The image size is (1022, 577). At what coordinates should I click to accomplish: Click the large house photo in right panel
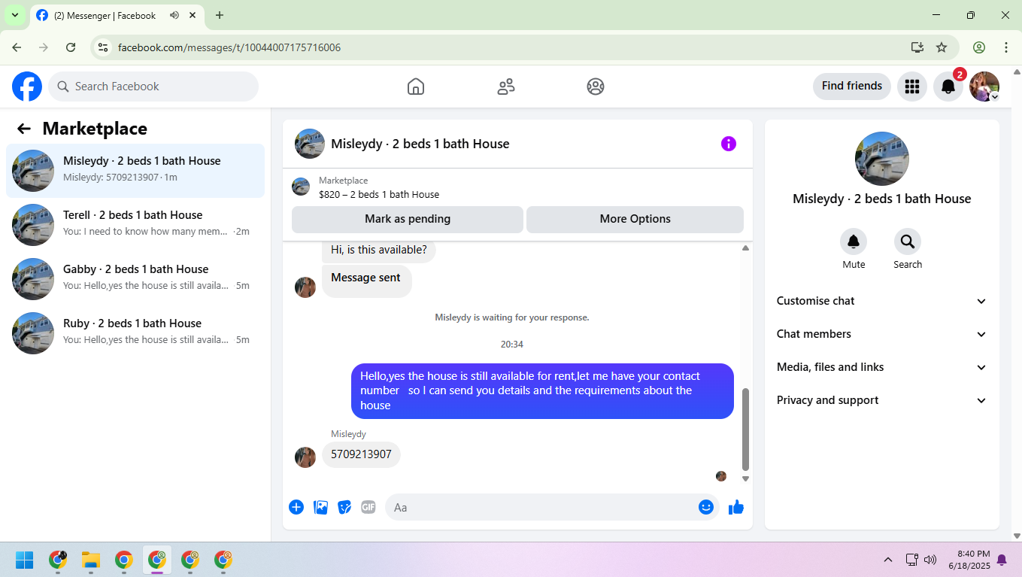(882, 159)
